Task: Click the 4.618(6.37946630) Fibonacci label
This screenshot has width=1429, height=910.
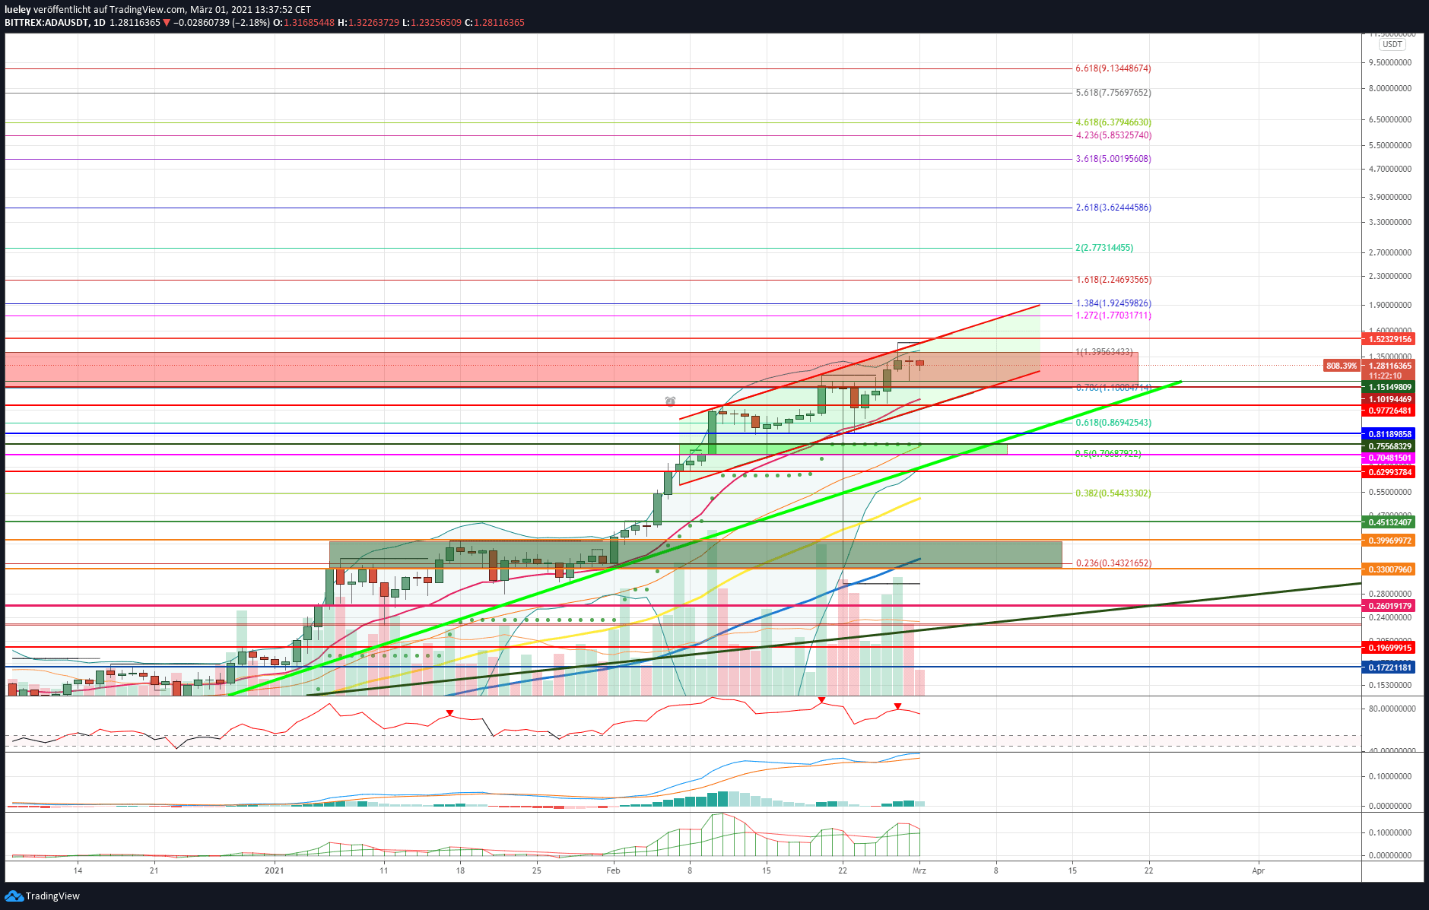Action: [1113, 122]
